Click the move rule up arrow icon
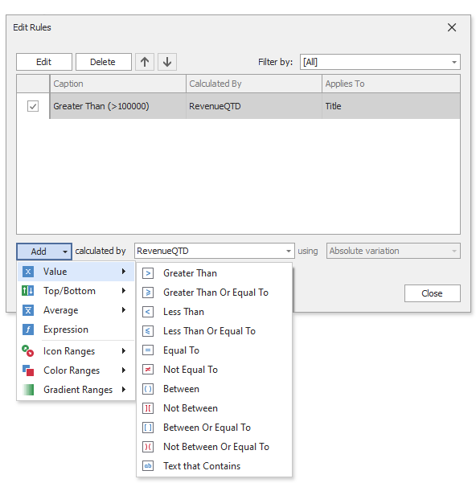 145,62
